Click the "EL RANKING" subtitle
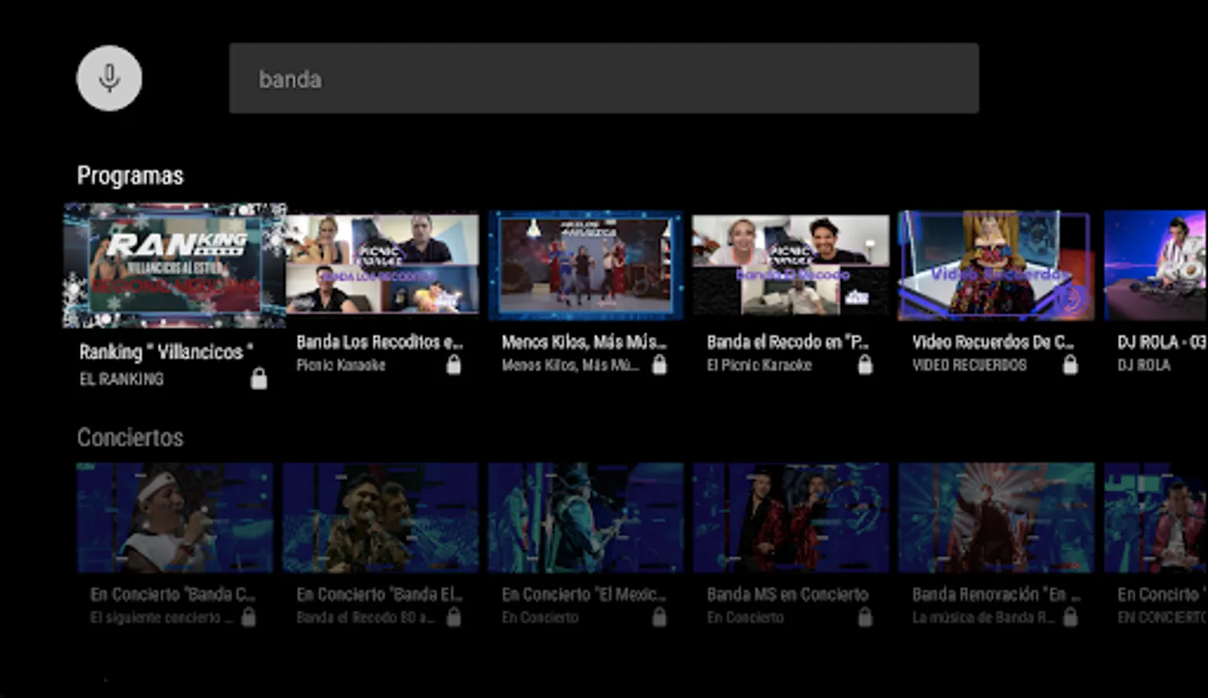1208x698 pixels. pos(122,379)
